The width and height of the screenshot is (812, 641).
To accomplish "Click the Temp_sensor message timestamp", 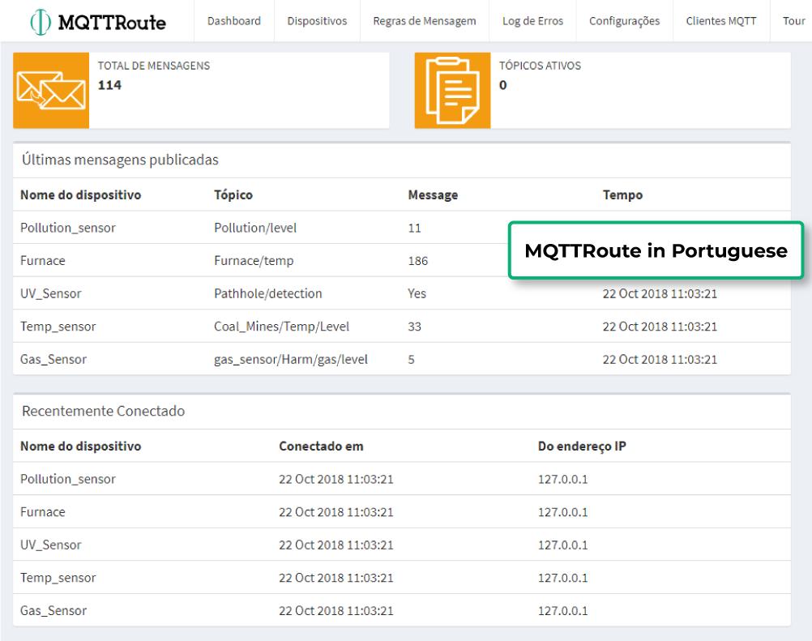I will (660, 327).
